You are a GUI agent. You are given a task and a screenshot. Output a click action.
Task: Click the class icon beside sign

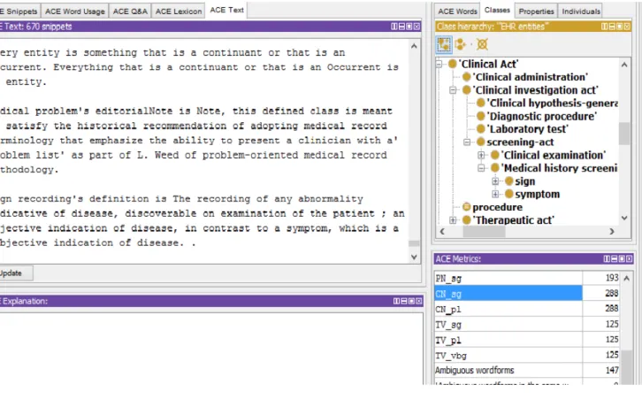[x=509, y=181]
